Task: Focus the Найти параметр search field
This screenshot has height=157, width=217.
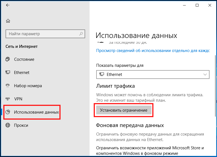Action: 45,34
